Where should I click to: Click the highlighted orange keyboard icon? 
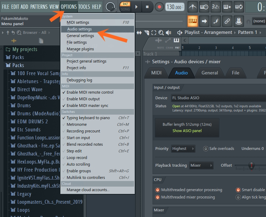click(193, 21)
